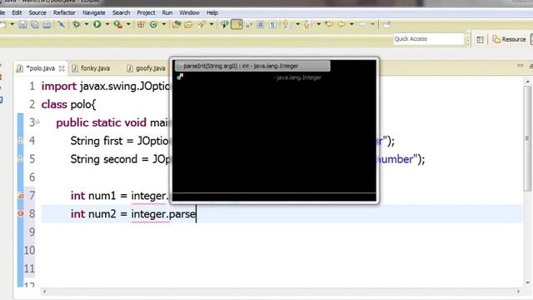Click the vertical scrollbar of the editor

(527, 139)
